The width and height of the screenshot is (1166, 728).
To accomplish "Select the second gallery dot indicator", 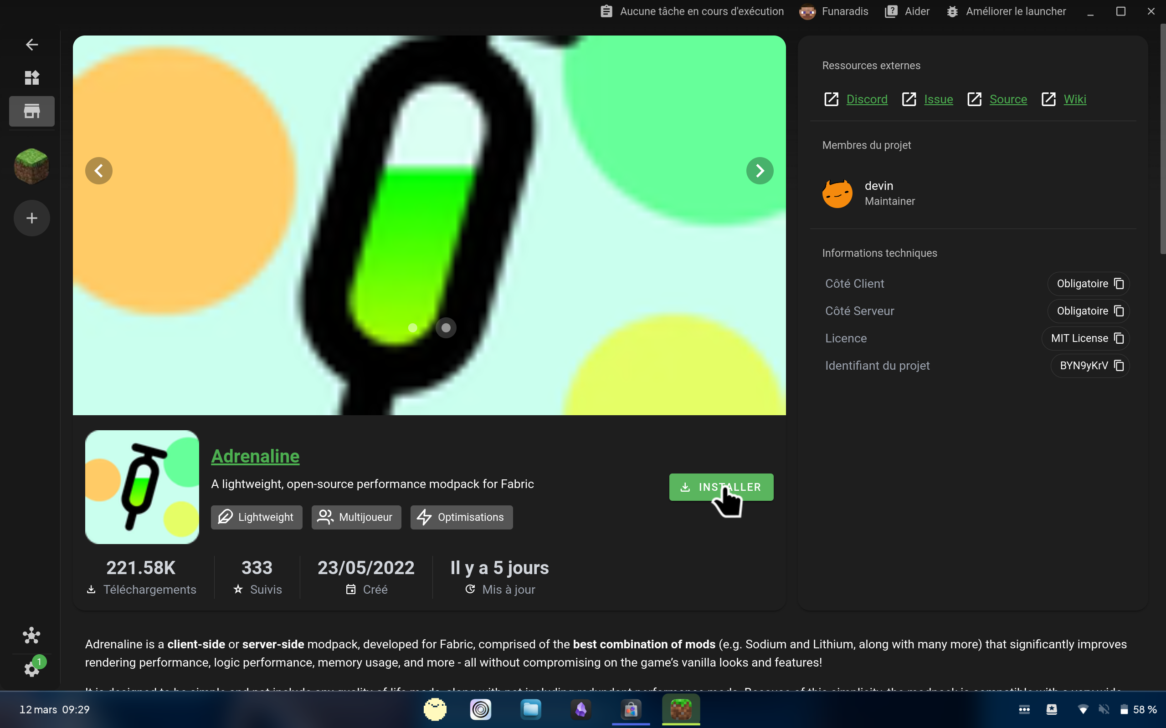I will pyautogui.click(x=446, y=328).
